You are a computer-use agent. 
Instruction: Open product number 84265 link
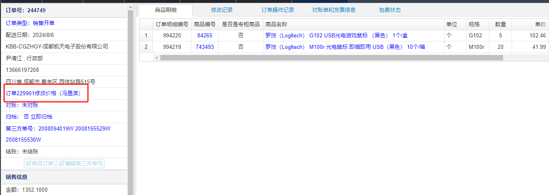[205, 35]
